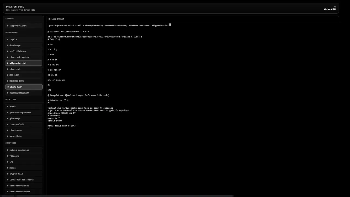Open the clan-kasse channel
The height and width of the screenshot is (197, 350).
(24, 130)
